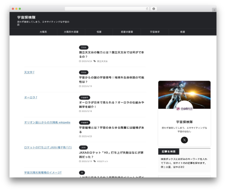Click the clock icon next to 2023/4/23
This screenshot has width=226, height=191.
pyautogui.click(x=80, y=136)
